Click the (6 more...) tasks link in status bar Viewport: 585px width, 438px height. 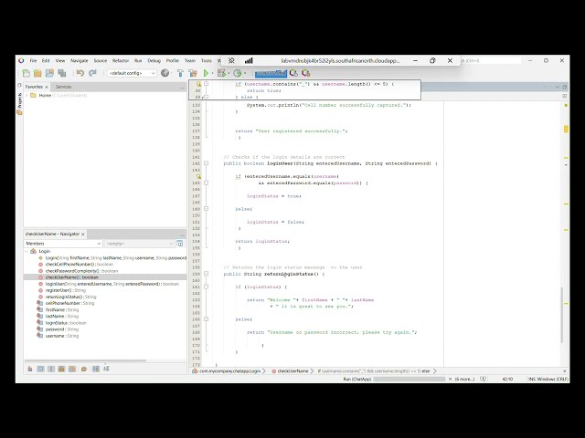pos(464,380)
